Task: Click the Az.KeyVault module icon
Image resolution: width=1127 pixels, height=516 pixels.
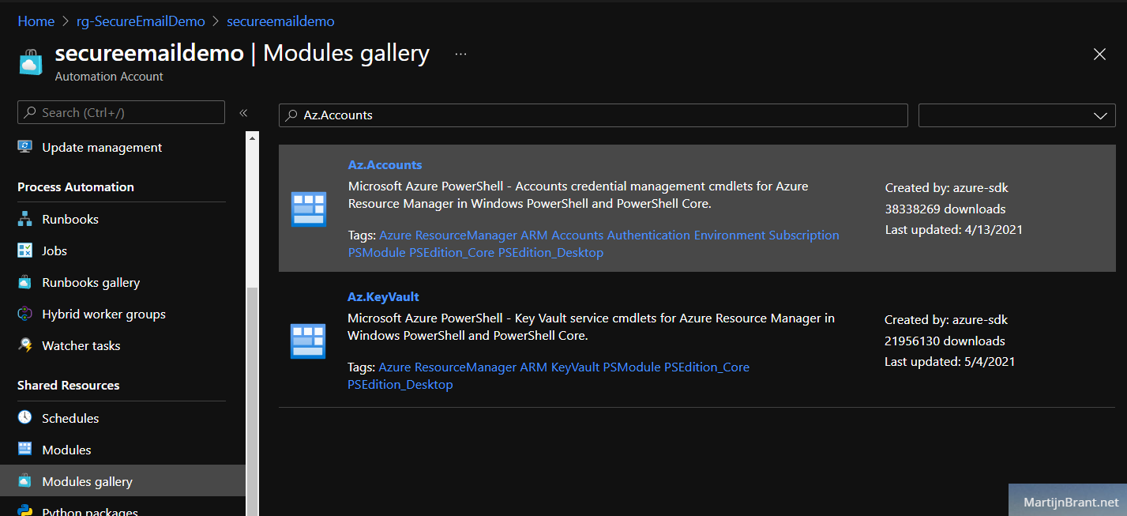Action: pos(308,341)
